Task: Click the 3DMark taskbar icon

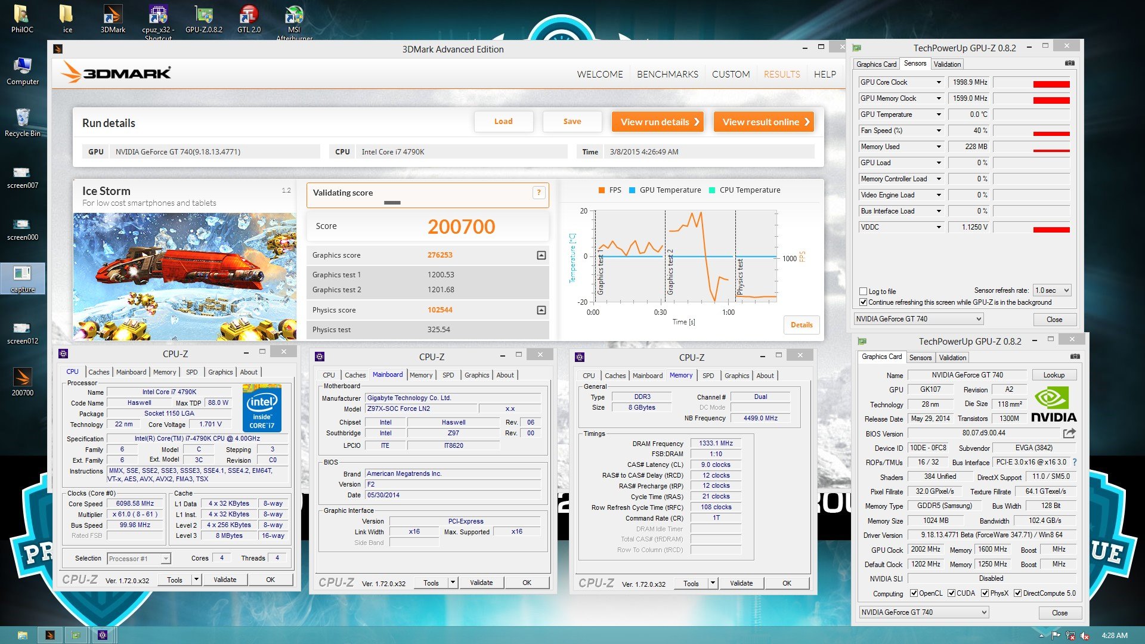Action: (x=50, y=635)
